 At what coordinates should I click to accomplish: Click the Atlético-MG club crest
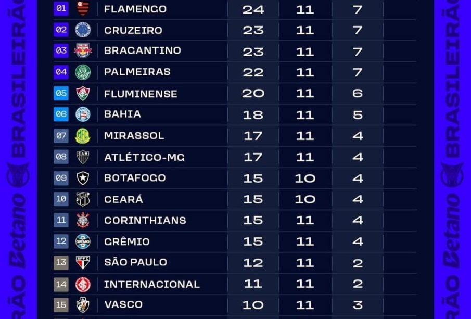click(x=83, y=157)
